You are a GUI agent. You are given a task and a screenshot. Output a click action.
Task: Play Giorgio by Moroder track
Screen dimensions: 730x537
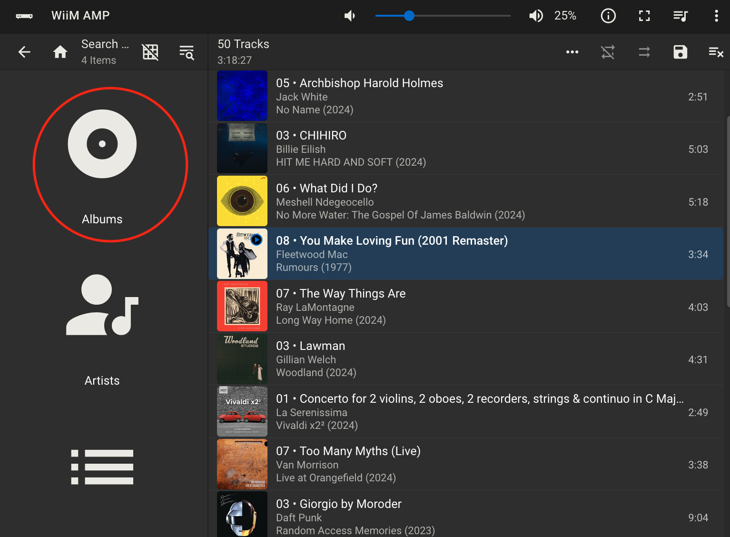466,514
